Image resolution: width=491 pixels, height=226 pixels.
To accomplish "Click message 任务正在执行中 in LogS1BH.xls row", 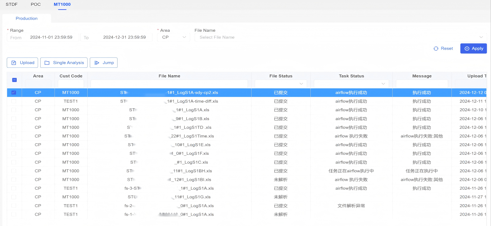I will tap(422, 171).
